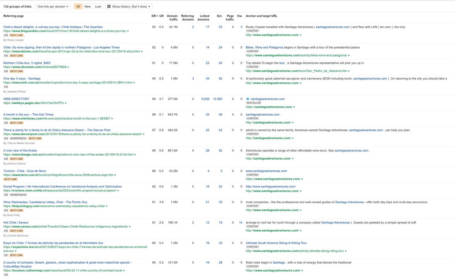The height and width of the screenshot is (278, 455).
Task: Open 'One day 3 ways - Santiago' link
Action: [22, 78]
